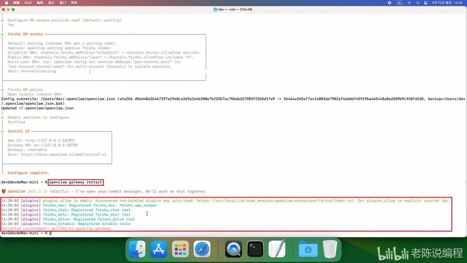Open QuickTime Player from the Dock
The width and height of the screenshot is (467, 263).
[x=233, y=249]
